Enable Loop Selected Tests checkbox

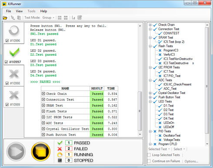(149, 155)
